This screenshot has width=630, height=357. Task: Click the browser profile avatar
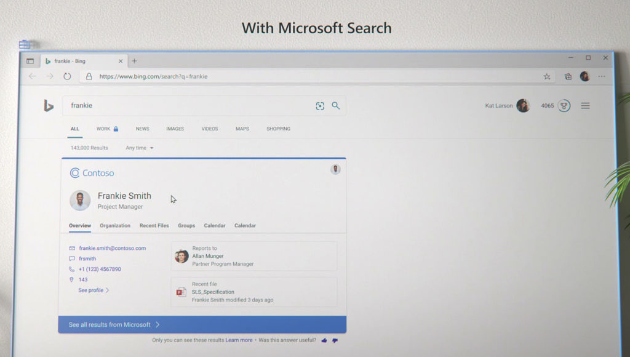584,76
